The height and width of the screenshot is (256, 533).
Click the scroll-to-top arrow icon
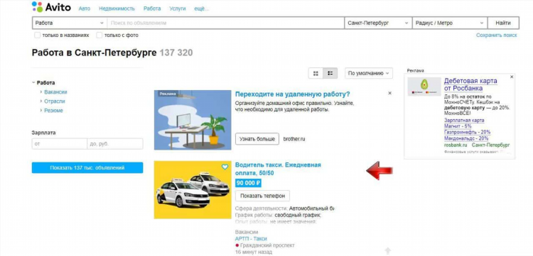tap(387, 251)
